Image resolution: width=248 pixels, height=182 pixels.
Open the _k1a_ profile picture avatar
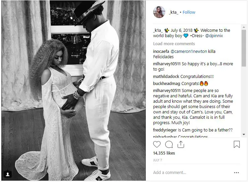159,12
